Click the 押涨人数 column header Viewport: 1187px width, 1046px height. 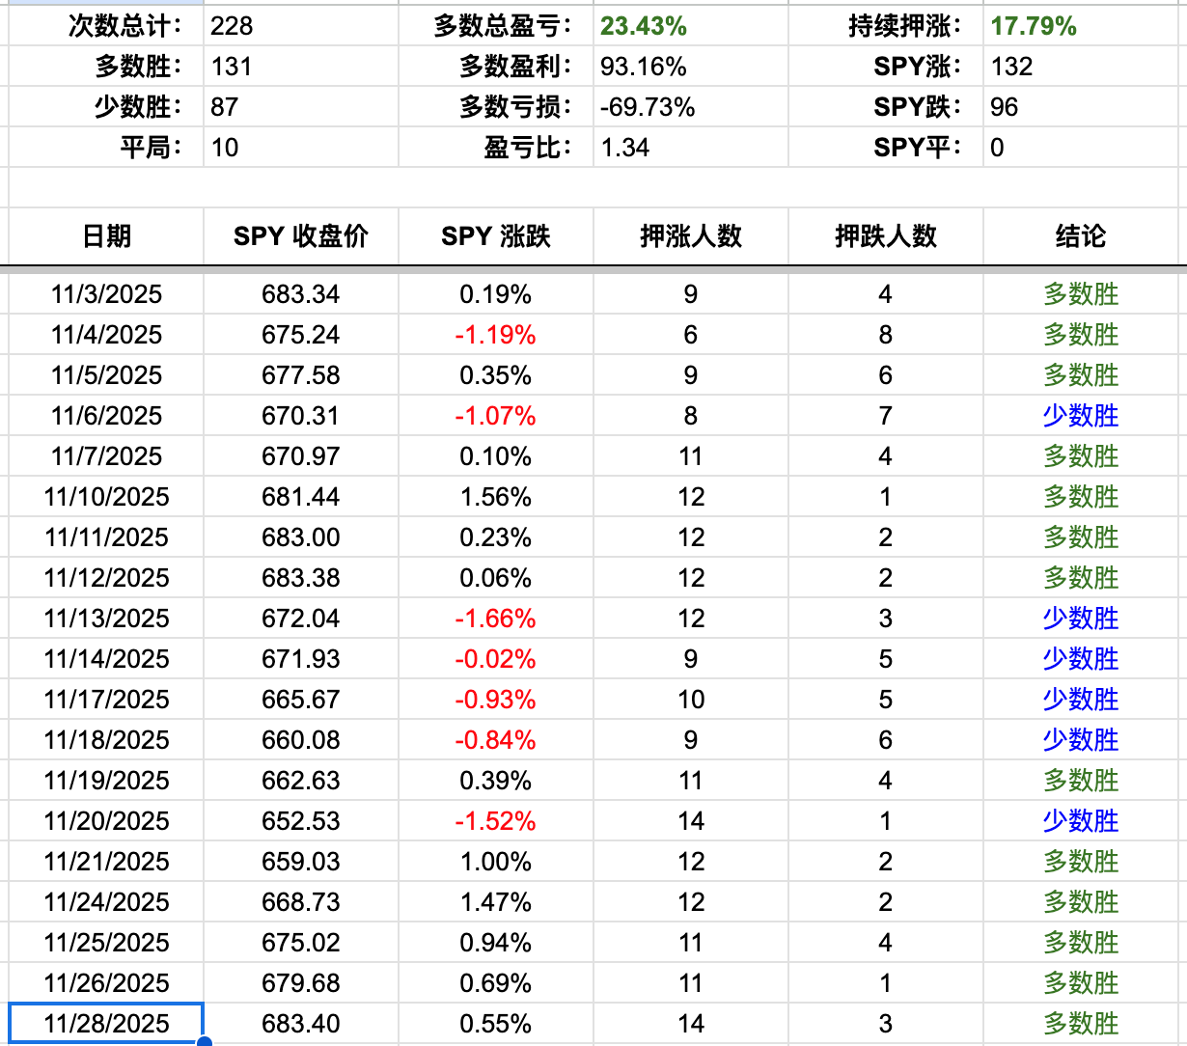pyautogui.click(x=690, y=236)
